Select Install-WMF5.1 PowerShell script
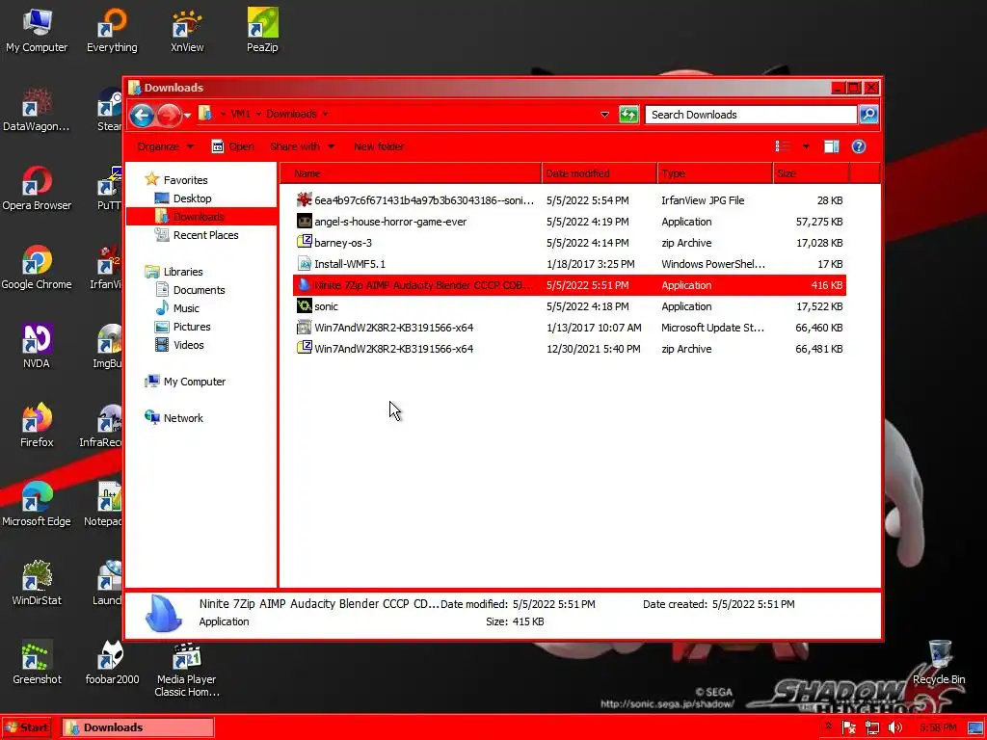The image size is (987, 740). click(x=570, y=264)
